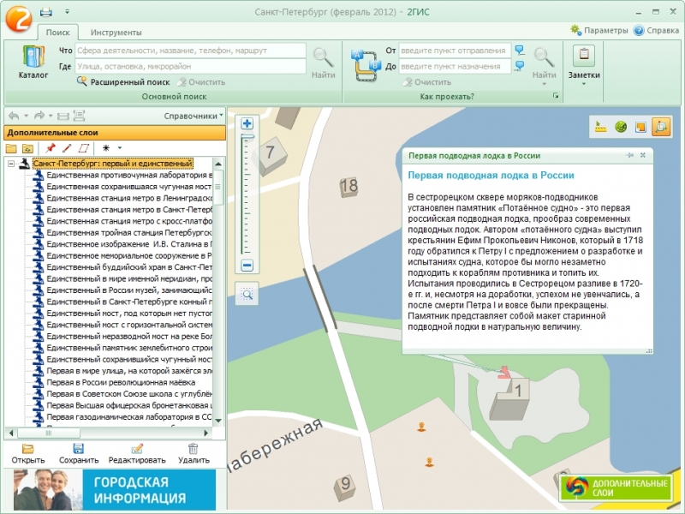
Task: Click the new folder layer icon
Action: [x=11, y=148]
